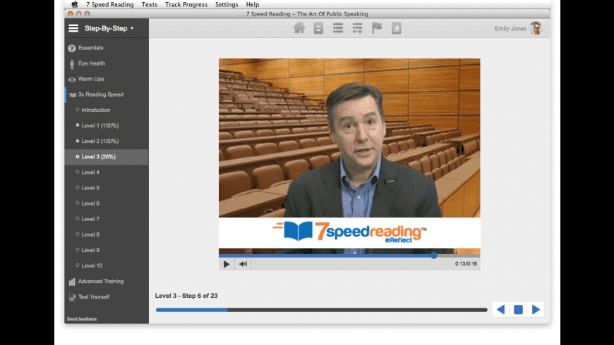Open the Settings menu
Image resolution: width=614 pixels, height=345 pixels.
click(227, 5)
